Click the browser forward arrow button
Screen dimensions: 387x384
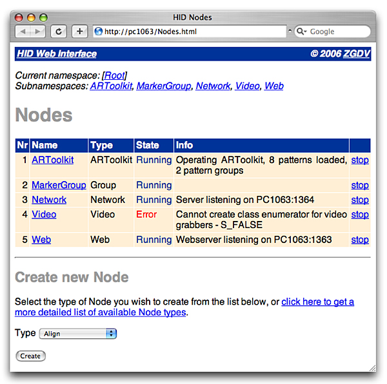pos(38,32)
